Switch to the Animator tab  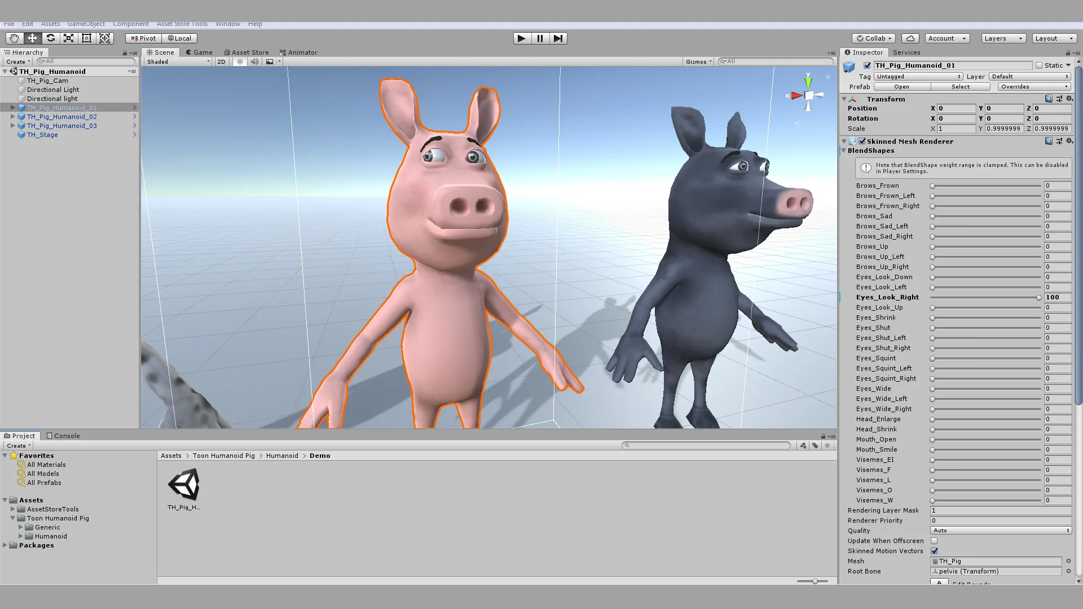coord(298,52)
